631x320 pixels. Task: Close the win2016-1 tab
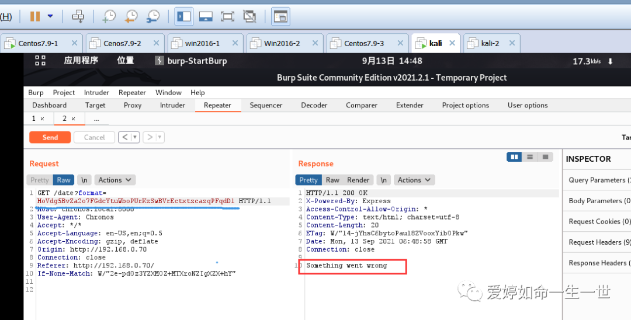click(235, 43)
